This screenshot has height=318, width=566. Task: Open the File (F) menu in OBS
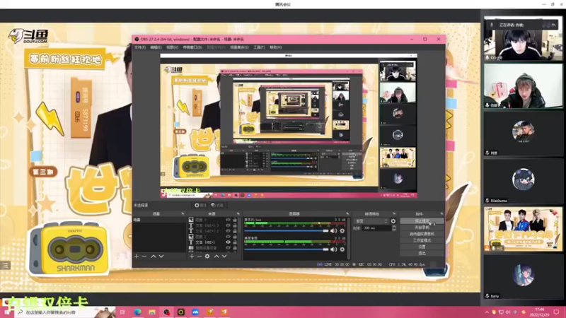140,47
